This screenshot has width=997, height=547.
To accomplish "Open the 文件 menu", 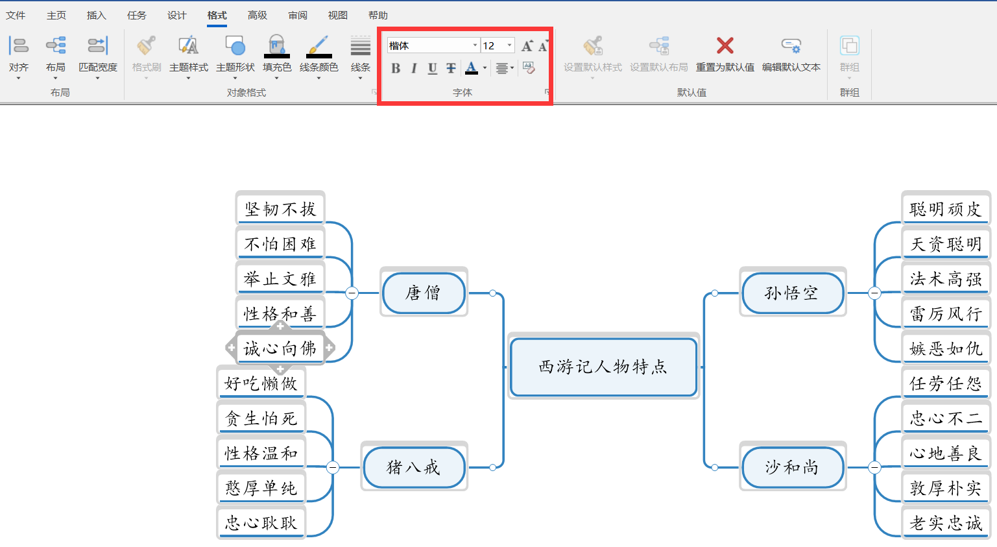I will point(16,15).
